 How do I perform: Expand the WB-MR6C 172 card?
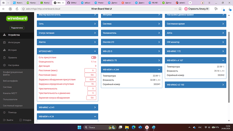click(x=196, y=51)
